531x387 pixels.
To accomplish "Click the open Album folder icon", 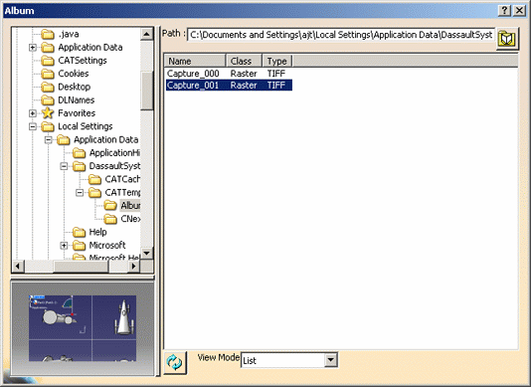I will (x=110, y=206).
